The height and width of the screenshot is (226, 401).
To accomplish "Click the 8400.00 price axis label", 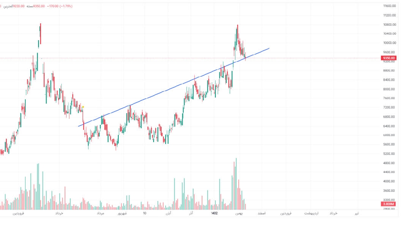I will pyautogui.click(x=389, y=80).
